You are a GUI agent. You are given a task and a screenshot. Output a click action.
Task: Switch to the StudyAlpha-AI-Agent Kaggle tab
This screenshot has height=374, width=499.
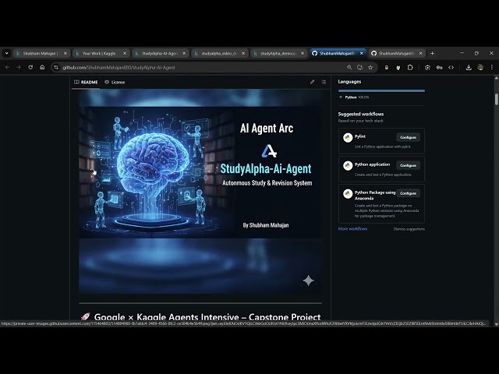pyautogui.click(x=160, y=54)
